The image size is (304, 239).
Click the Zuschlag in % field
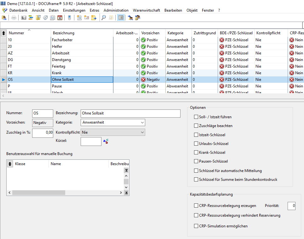(43, 133)
